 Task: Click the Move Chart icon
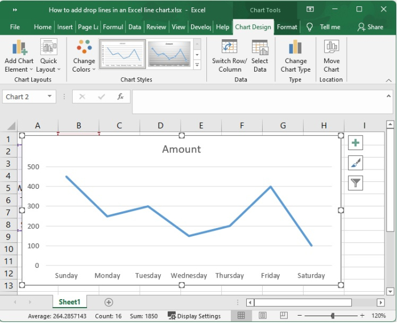[331, 48]
